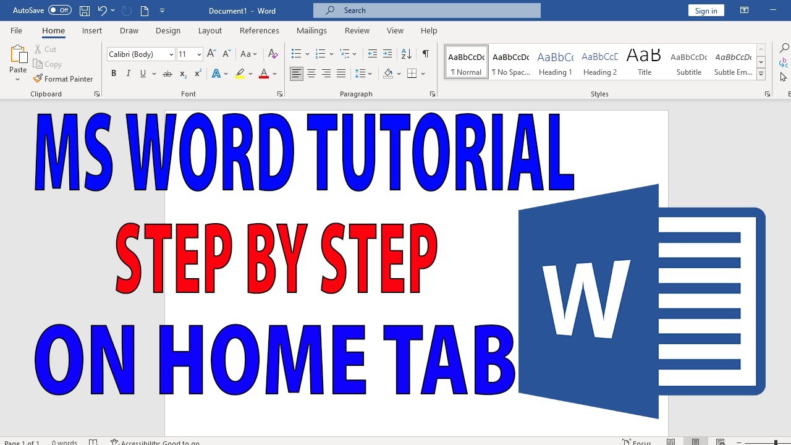Click the Paste clipboard icon
791x445 pixels.
(18, 56)
